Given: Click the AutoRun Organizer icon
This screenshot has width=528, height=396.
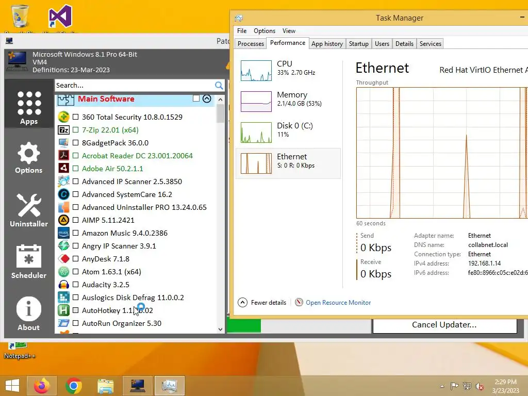Looking at the screenshot, I should coord(63,323).
